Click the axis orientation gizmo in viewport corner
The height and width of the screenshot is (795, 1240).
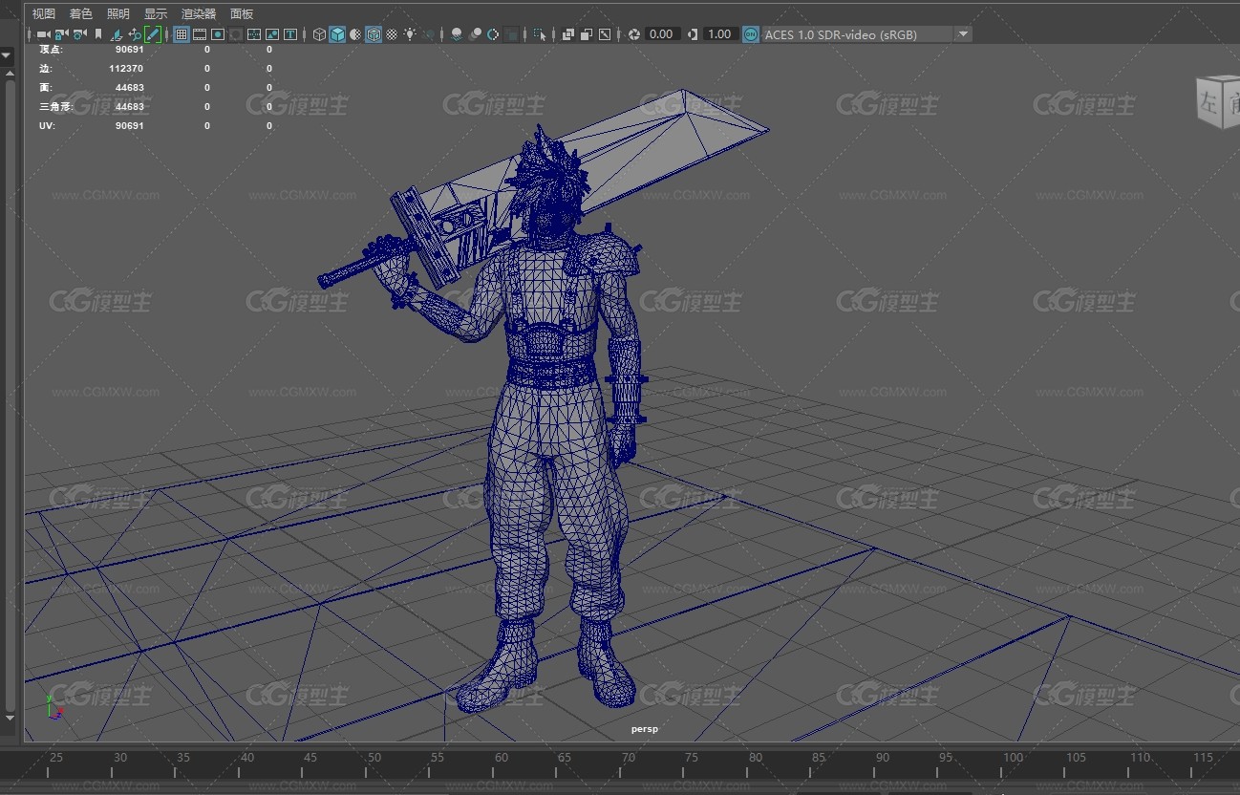(53, 706)
